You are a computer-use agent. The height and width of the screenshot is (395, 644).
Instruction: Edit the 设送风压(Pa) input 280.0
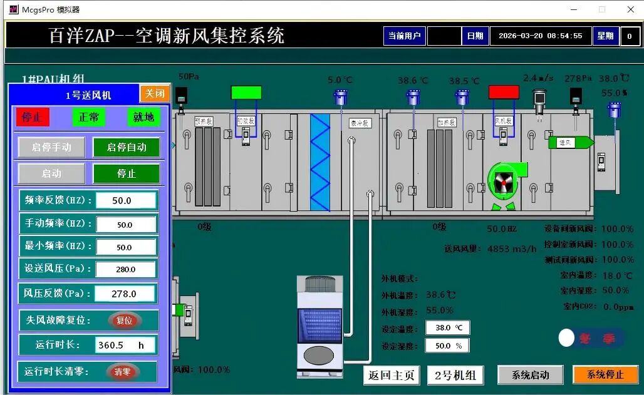pyautogui.click(x=126, y=269)
